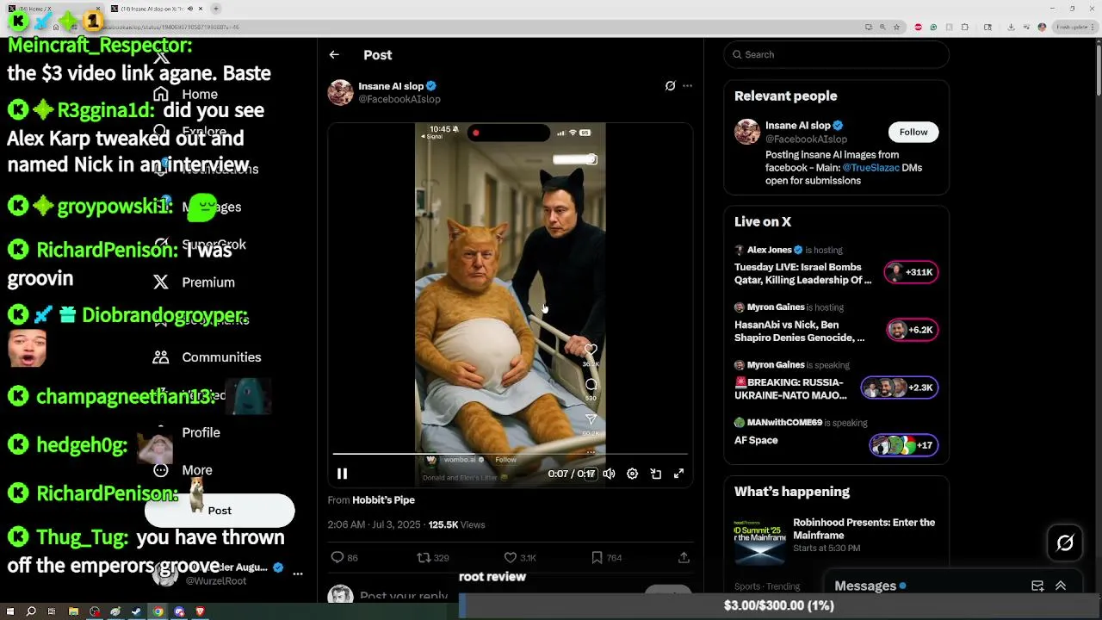Open BREAKING: RUSSIA-UKRAINE-NATO live space

point(790,389)
